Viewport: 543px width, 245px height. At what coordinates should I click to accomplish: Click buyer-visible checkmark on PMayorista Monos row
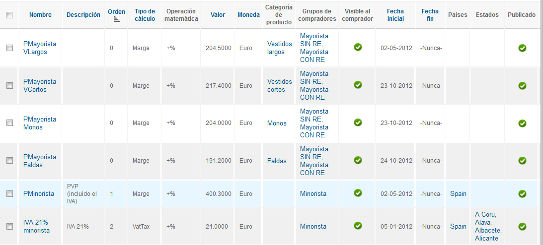(358, 122)
